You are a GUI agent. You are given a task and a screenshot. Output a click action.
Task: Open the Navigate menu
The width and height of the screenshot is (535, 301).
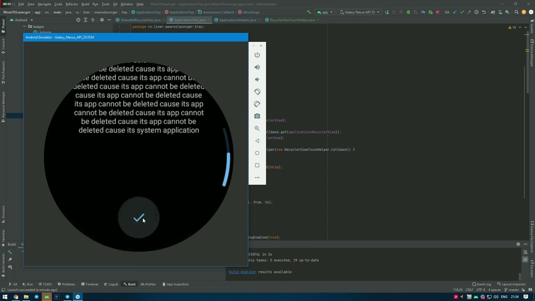[44, 4]
